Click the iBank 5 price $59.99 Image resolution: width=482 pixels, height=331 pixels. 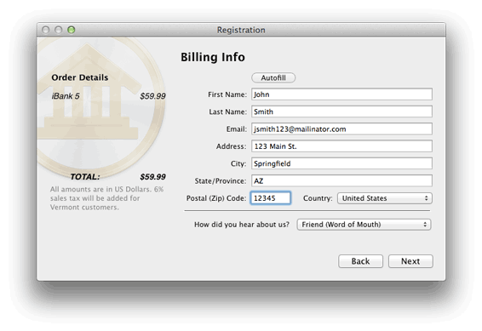click(x=152, y=96)
